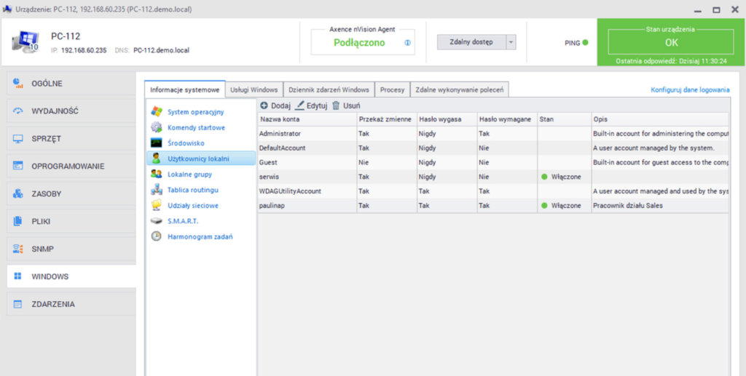Click the Zdalny dostęp button

pyautogui.click(x=471, y=42)
